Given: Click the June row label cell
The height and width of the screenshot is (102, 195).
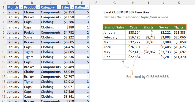Looking at the screenshot, I should click(x=114, y=57).
